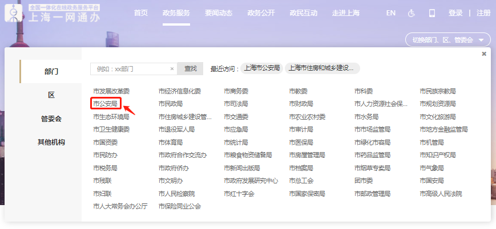Choose 市市场监管局 department
Image resolution: width=496 pixels, height=229 pixels.
pos(372,129)
